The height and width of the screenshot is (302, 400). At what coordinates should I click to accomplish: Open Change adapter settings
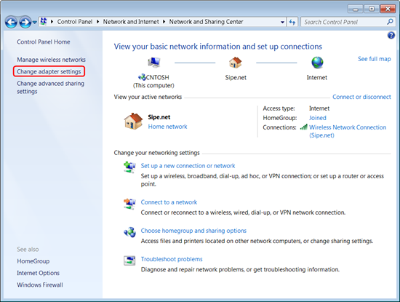(49, 71)
